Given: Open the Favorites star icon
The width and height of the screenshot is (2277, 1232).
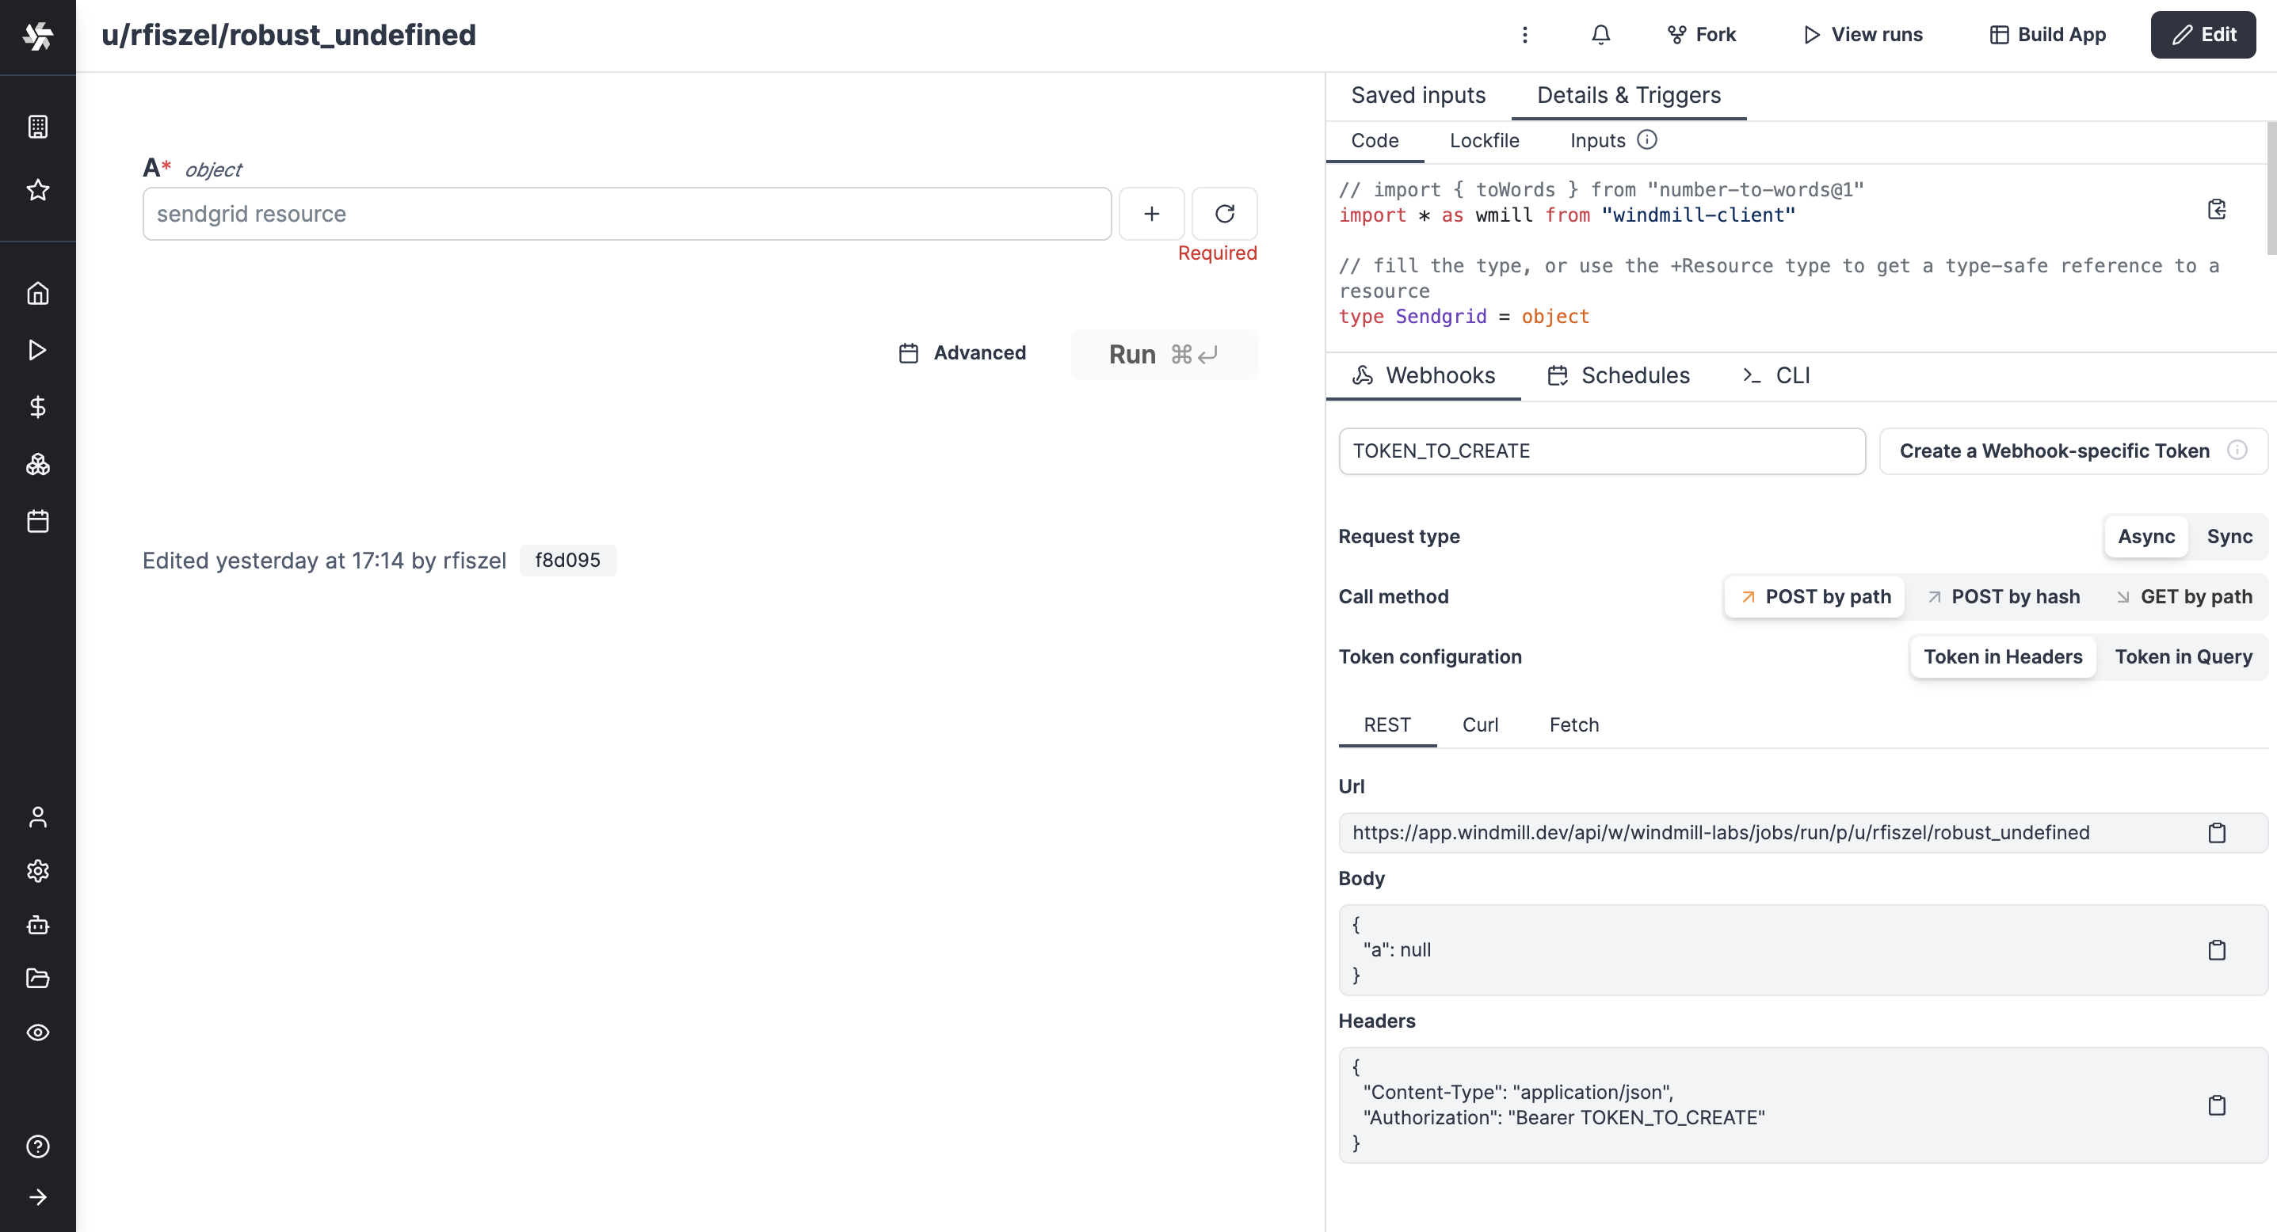Looking at the screenshot, I should click(x=38, y=190).
